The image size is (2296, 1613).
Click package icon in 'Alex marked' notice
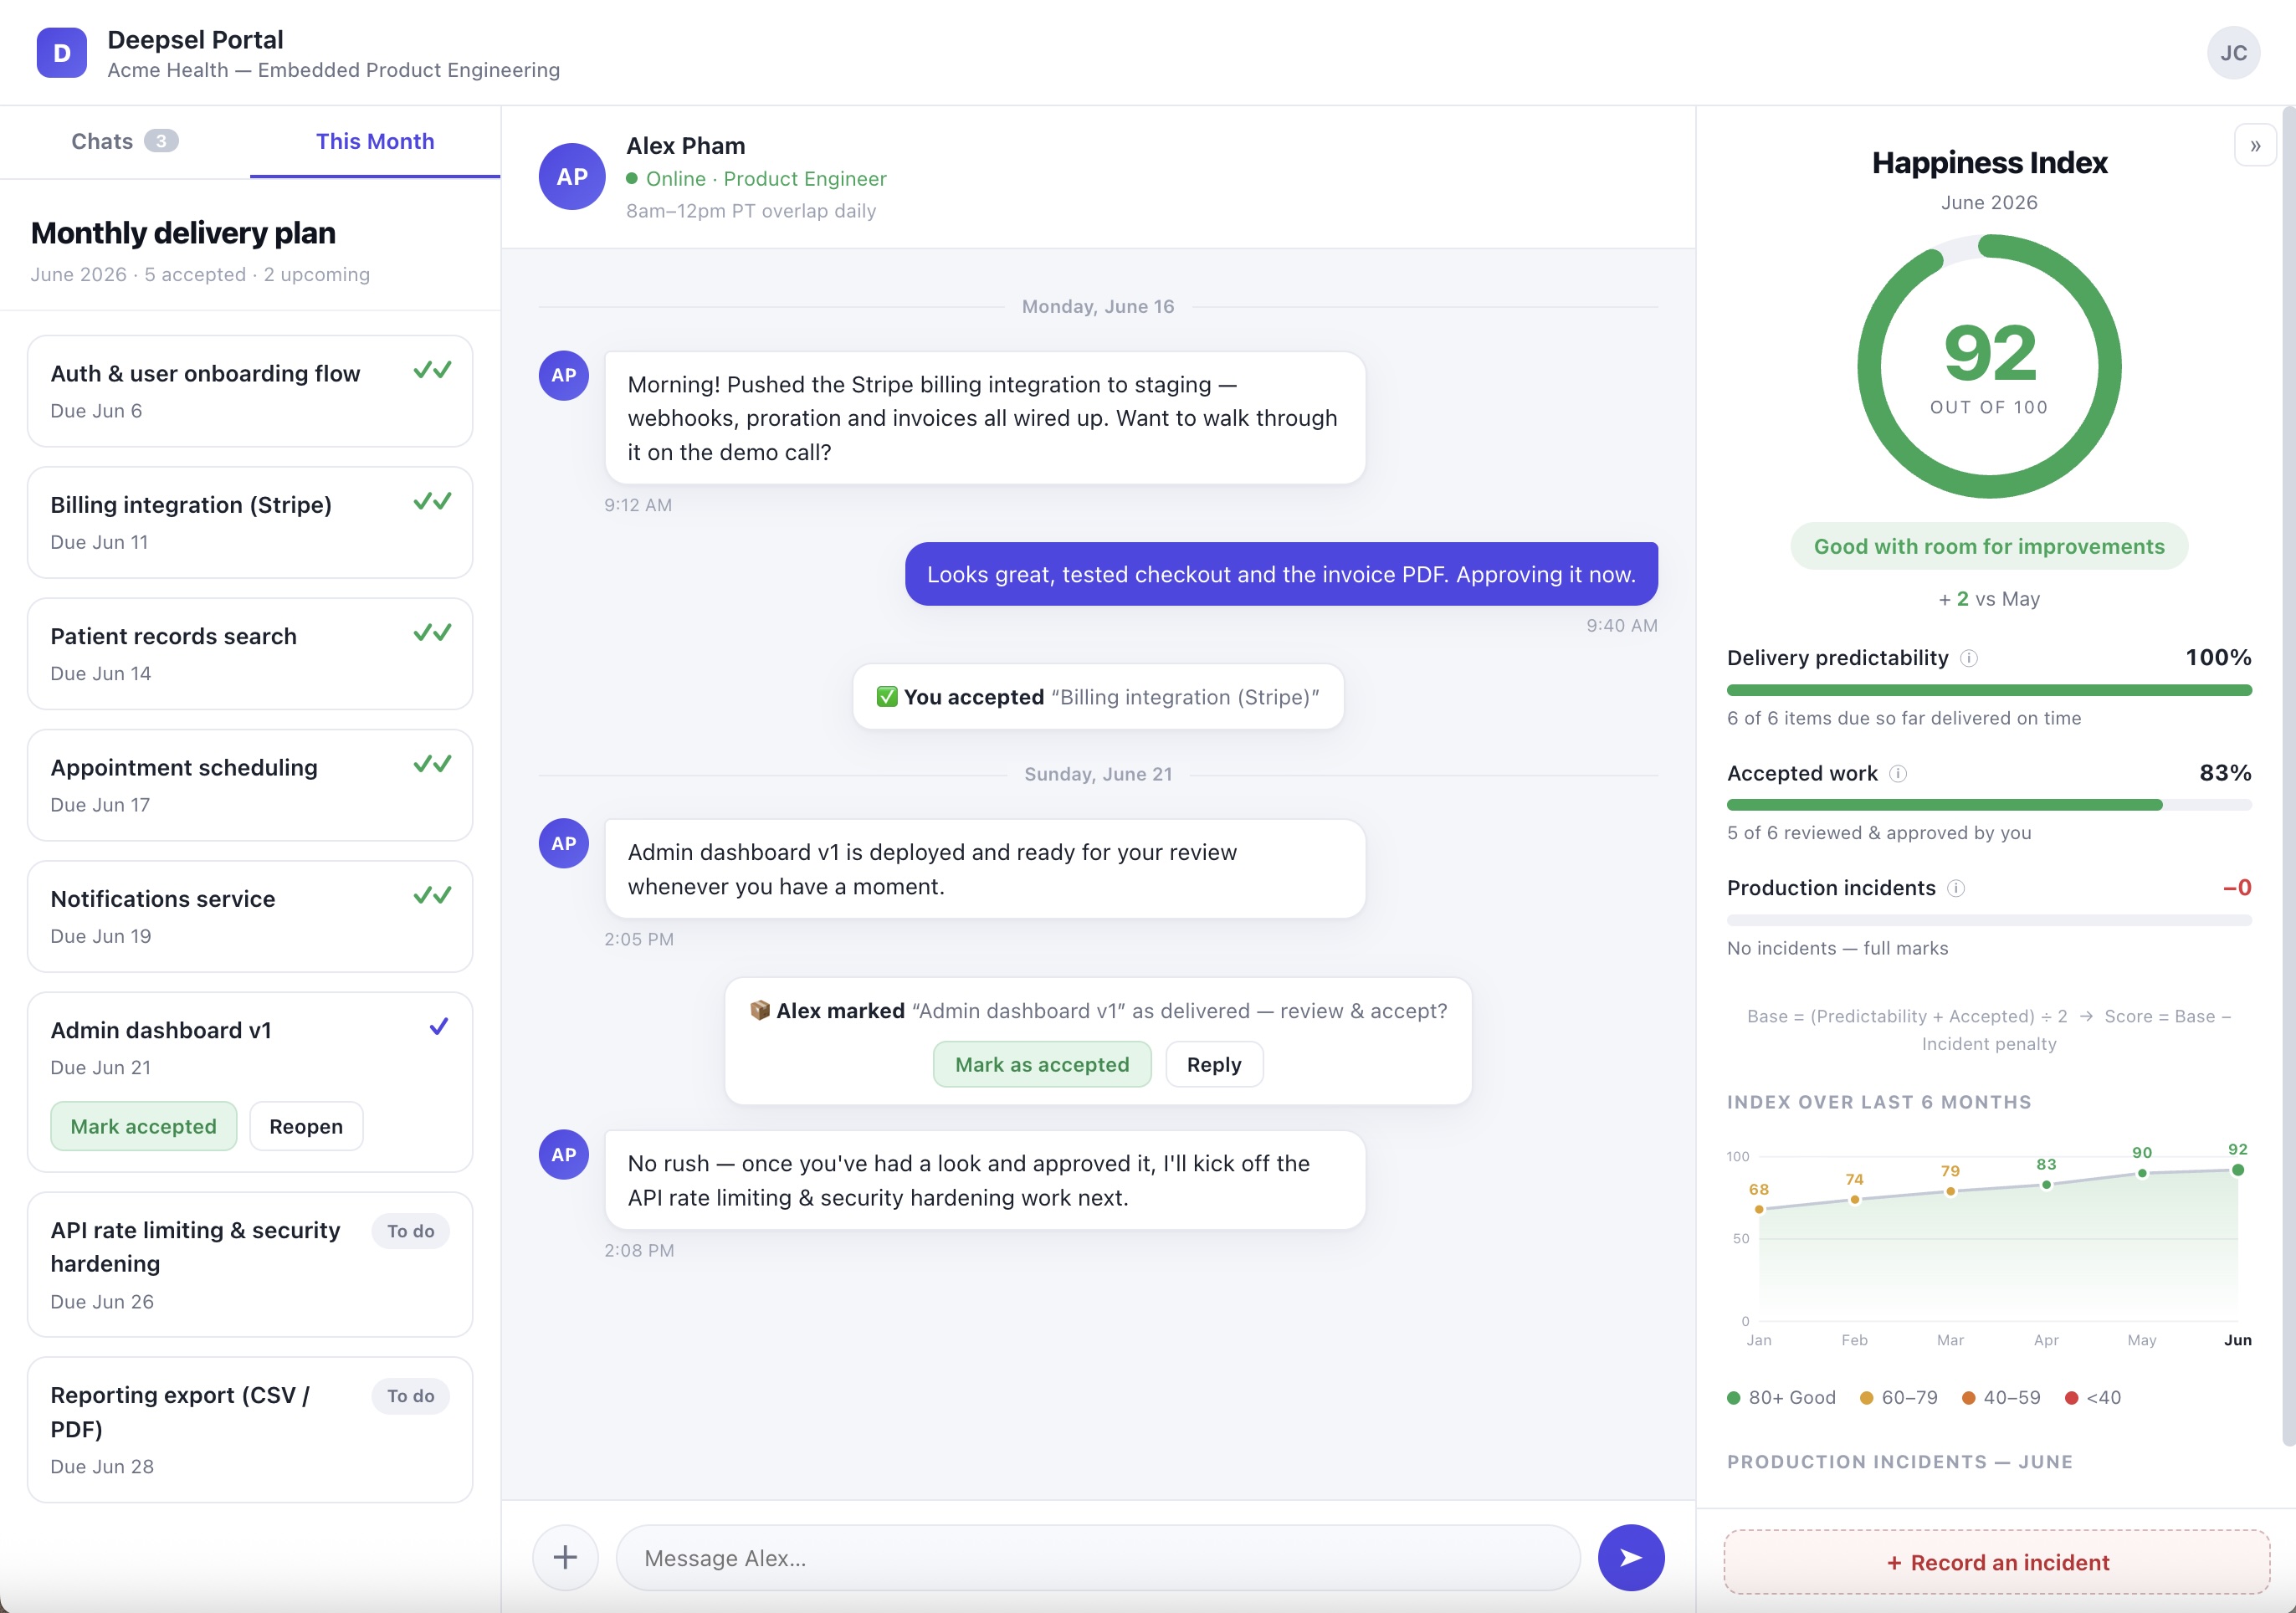pos(760,1010)
